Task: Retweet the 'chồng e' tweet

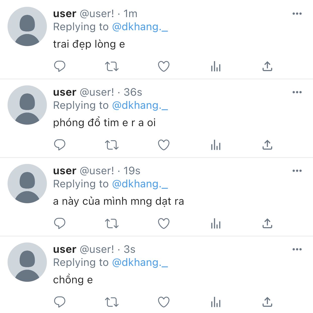Action: pyautogui.click(x=112, y=302)
